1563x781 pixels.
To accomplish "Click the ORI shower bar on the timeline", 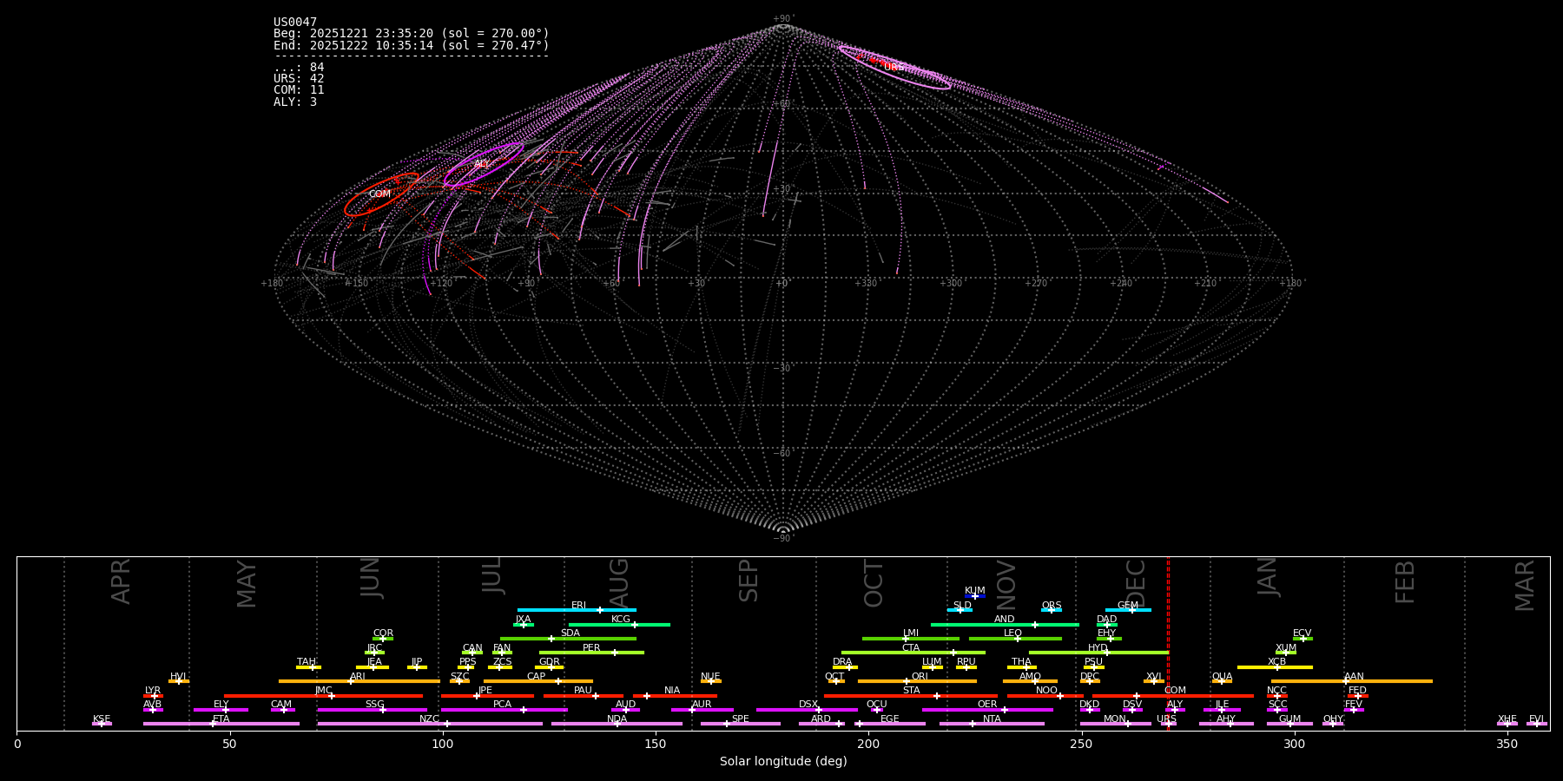I will point(917,681).
